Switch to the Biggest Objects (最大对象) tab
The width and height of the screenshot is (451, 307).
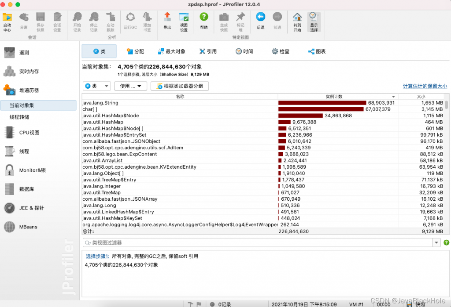(x=172, y=51)
